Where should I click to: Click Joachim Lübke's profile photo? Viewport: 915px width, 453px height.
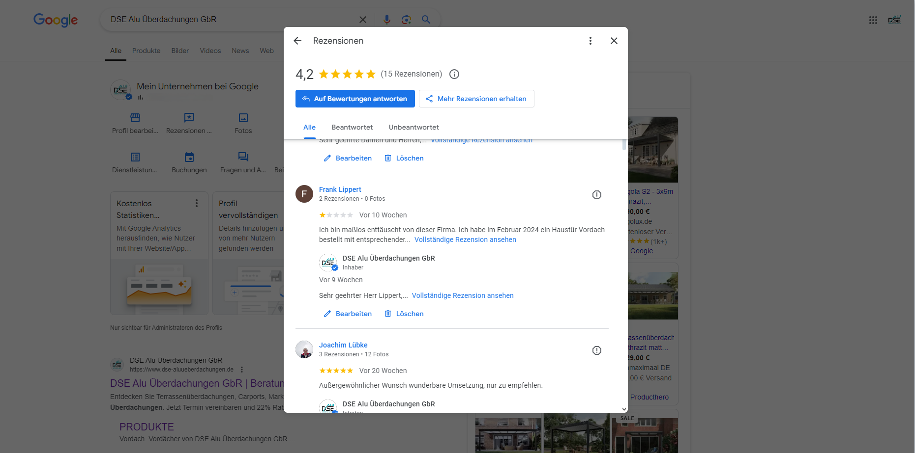click(304, 349)
